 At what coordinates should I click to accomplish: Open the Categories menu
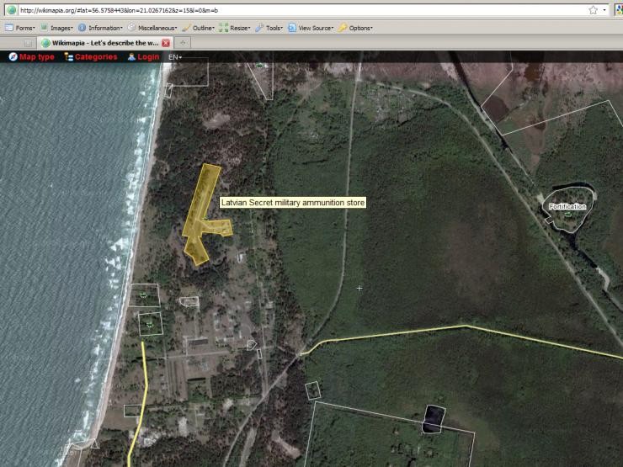coord(90,57)
